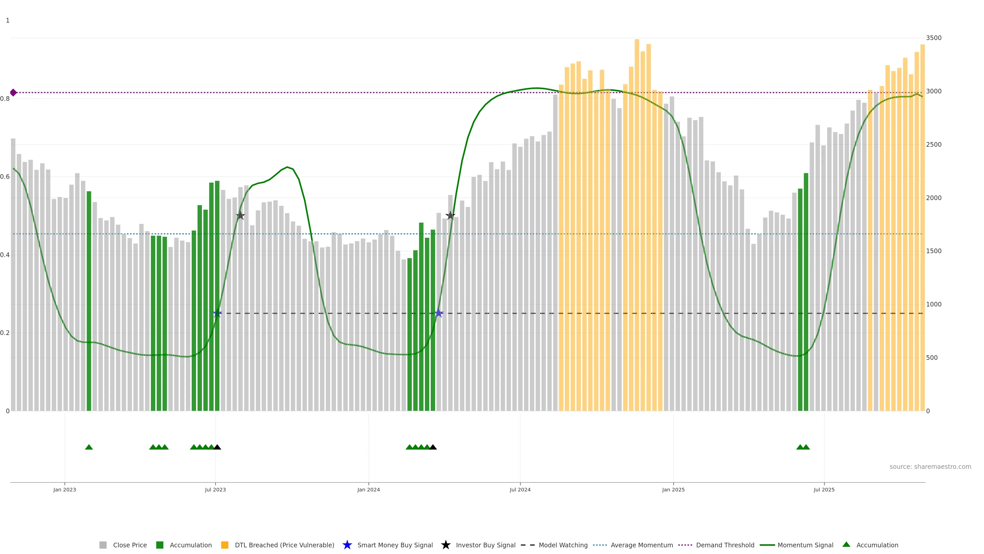The image size is (984, 554).
Task: Toggle the Demand Threshold legend entry
Action: [x=725, y=545]
